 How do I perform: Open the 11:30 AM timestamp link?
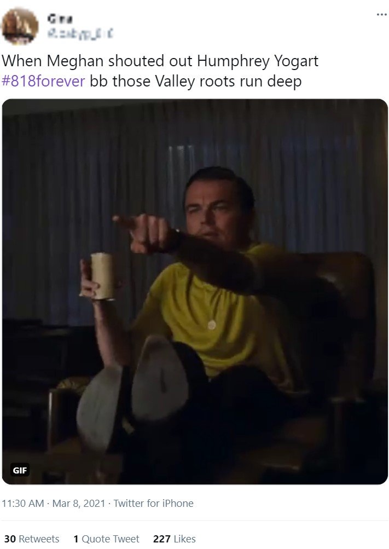click(23, 504)
